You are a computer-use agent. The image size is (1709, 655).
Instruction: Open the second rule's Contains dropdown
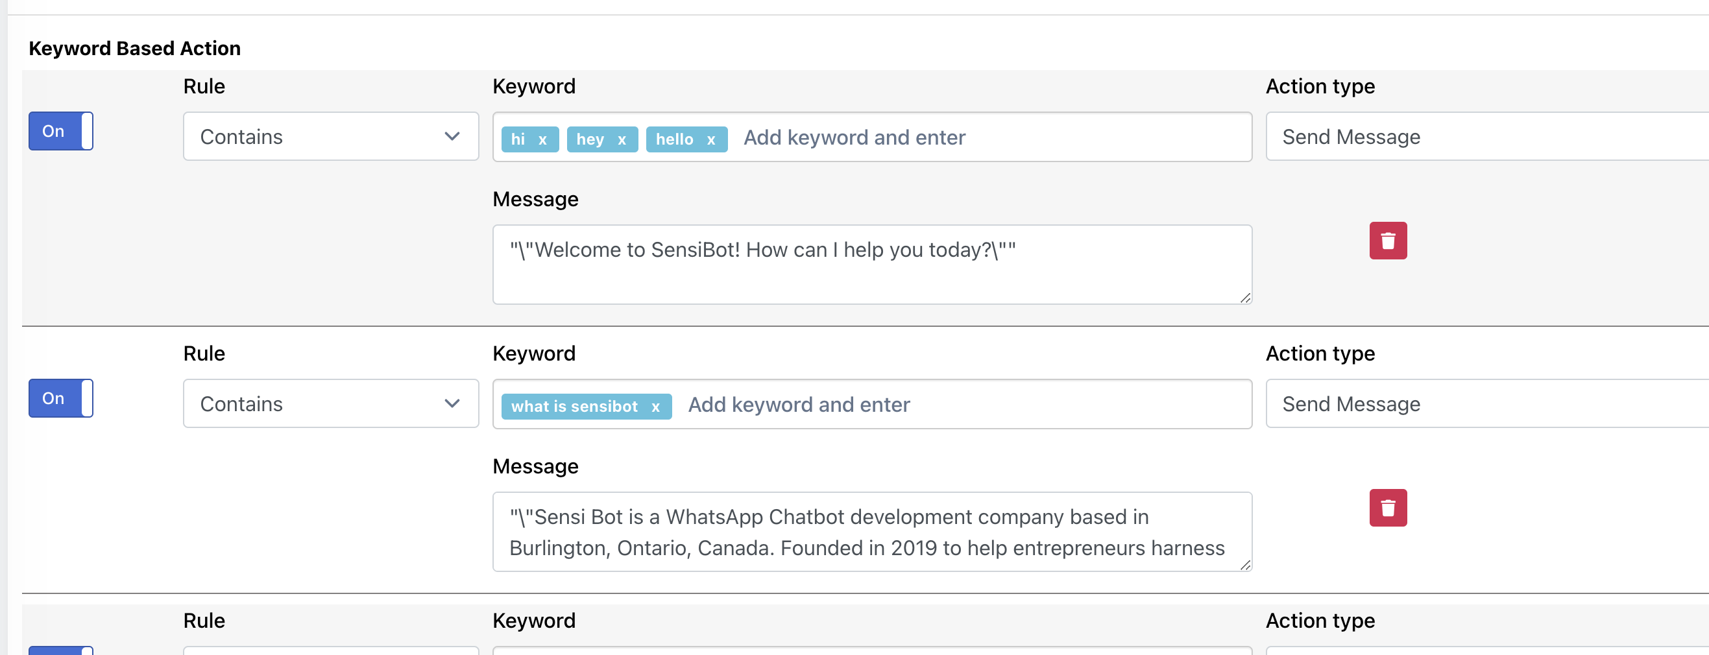(x=330, y=404)
